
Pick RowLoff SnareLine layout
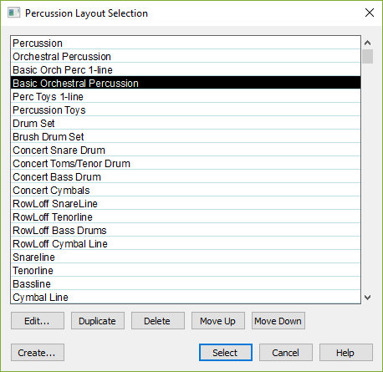point(186,203)
